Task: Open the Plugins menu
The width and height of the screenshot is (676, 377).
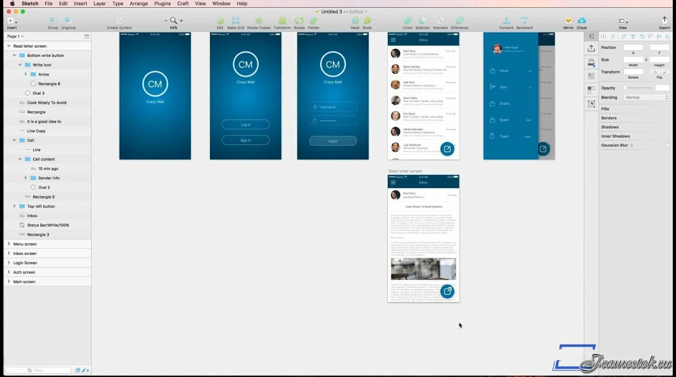Action: point(163,4)
